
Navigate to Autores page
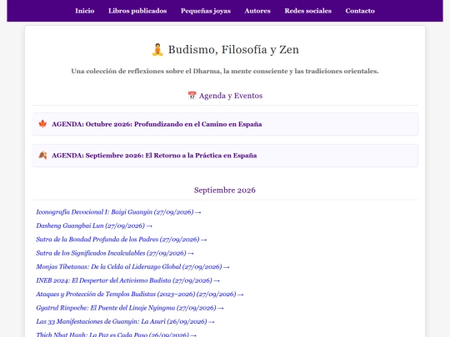(x=257, y=11)
